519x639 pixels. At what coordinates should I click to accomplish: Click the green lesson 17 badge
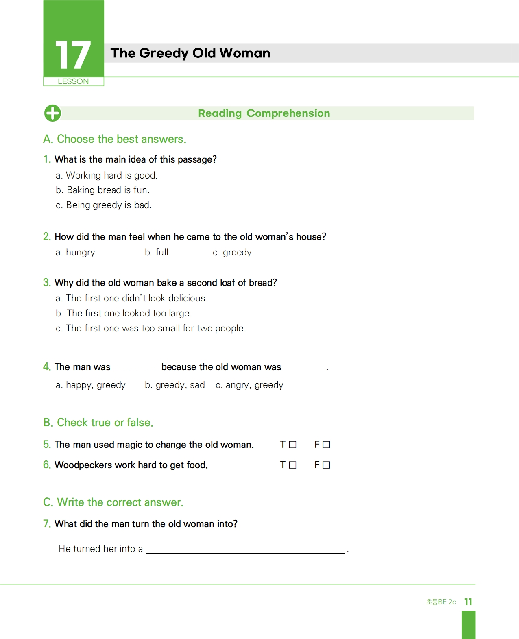click(74, 43)
